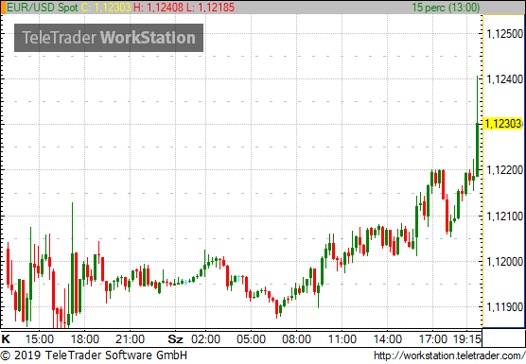Screen dimensions: 526x364
Task: Click the K day marker on time axis
Action: 6,339
